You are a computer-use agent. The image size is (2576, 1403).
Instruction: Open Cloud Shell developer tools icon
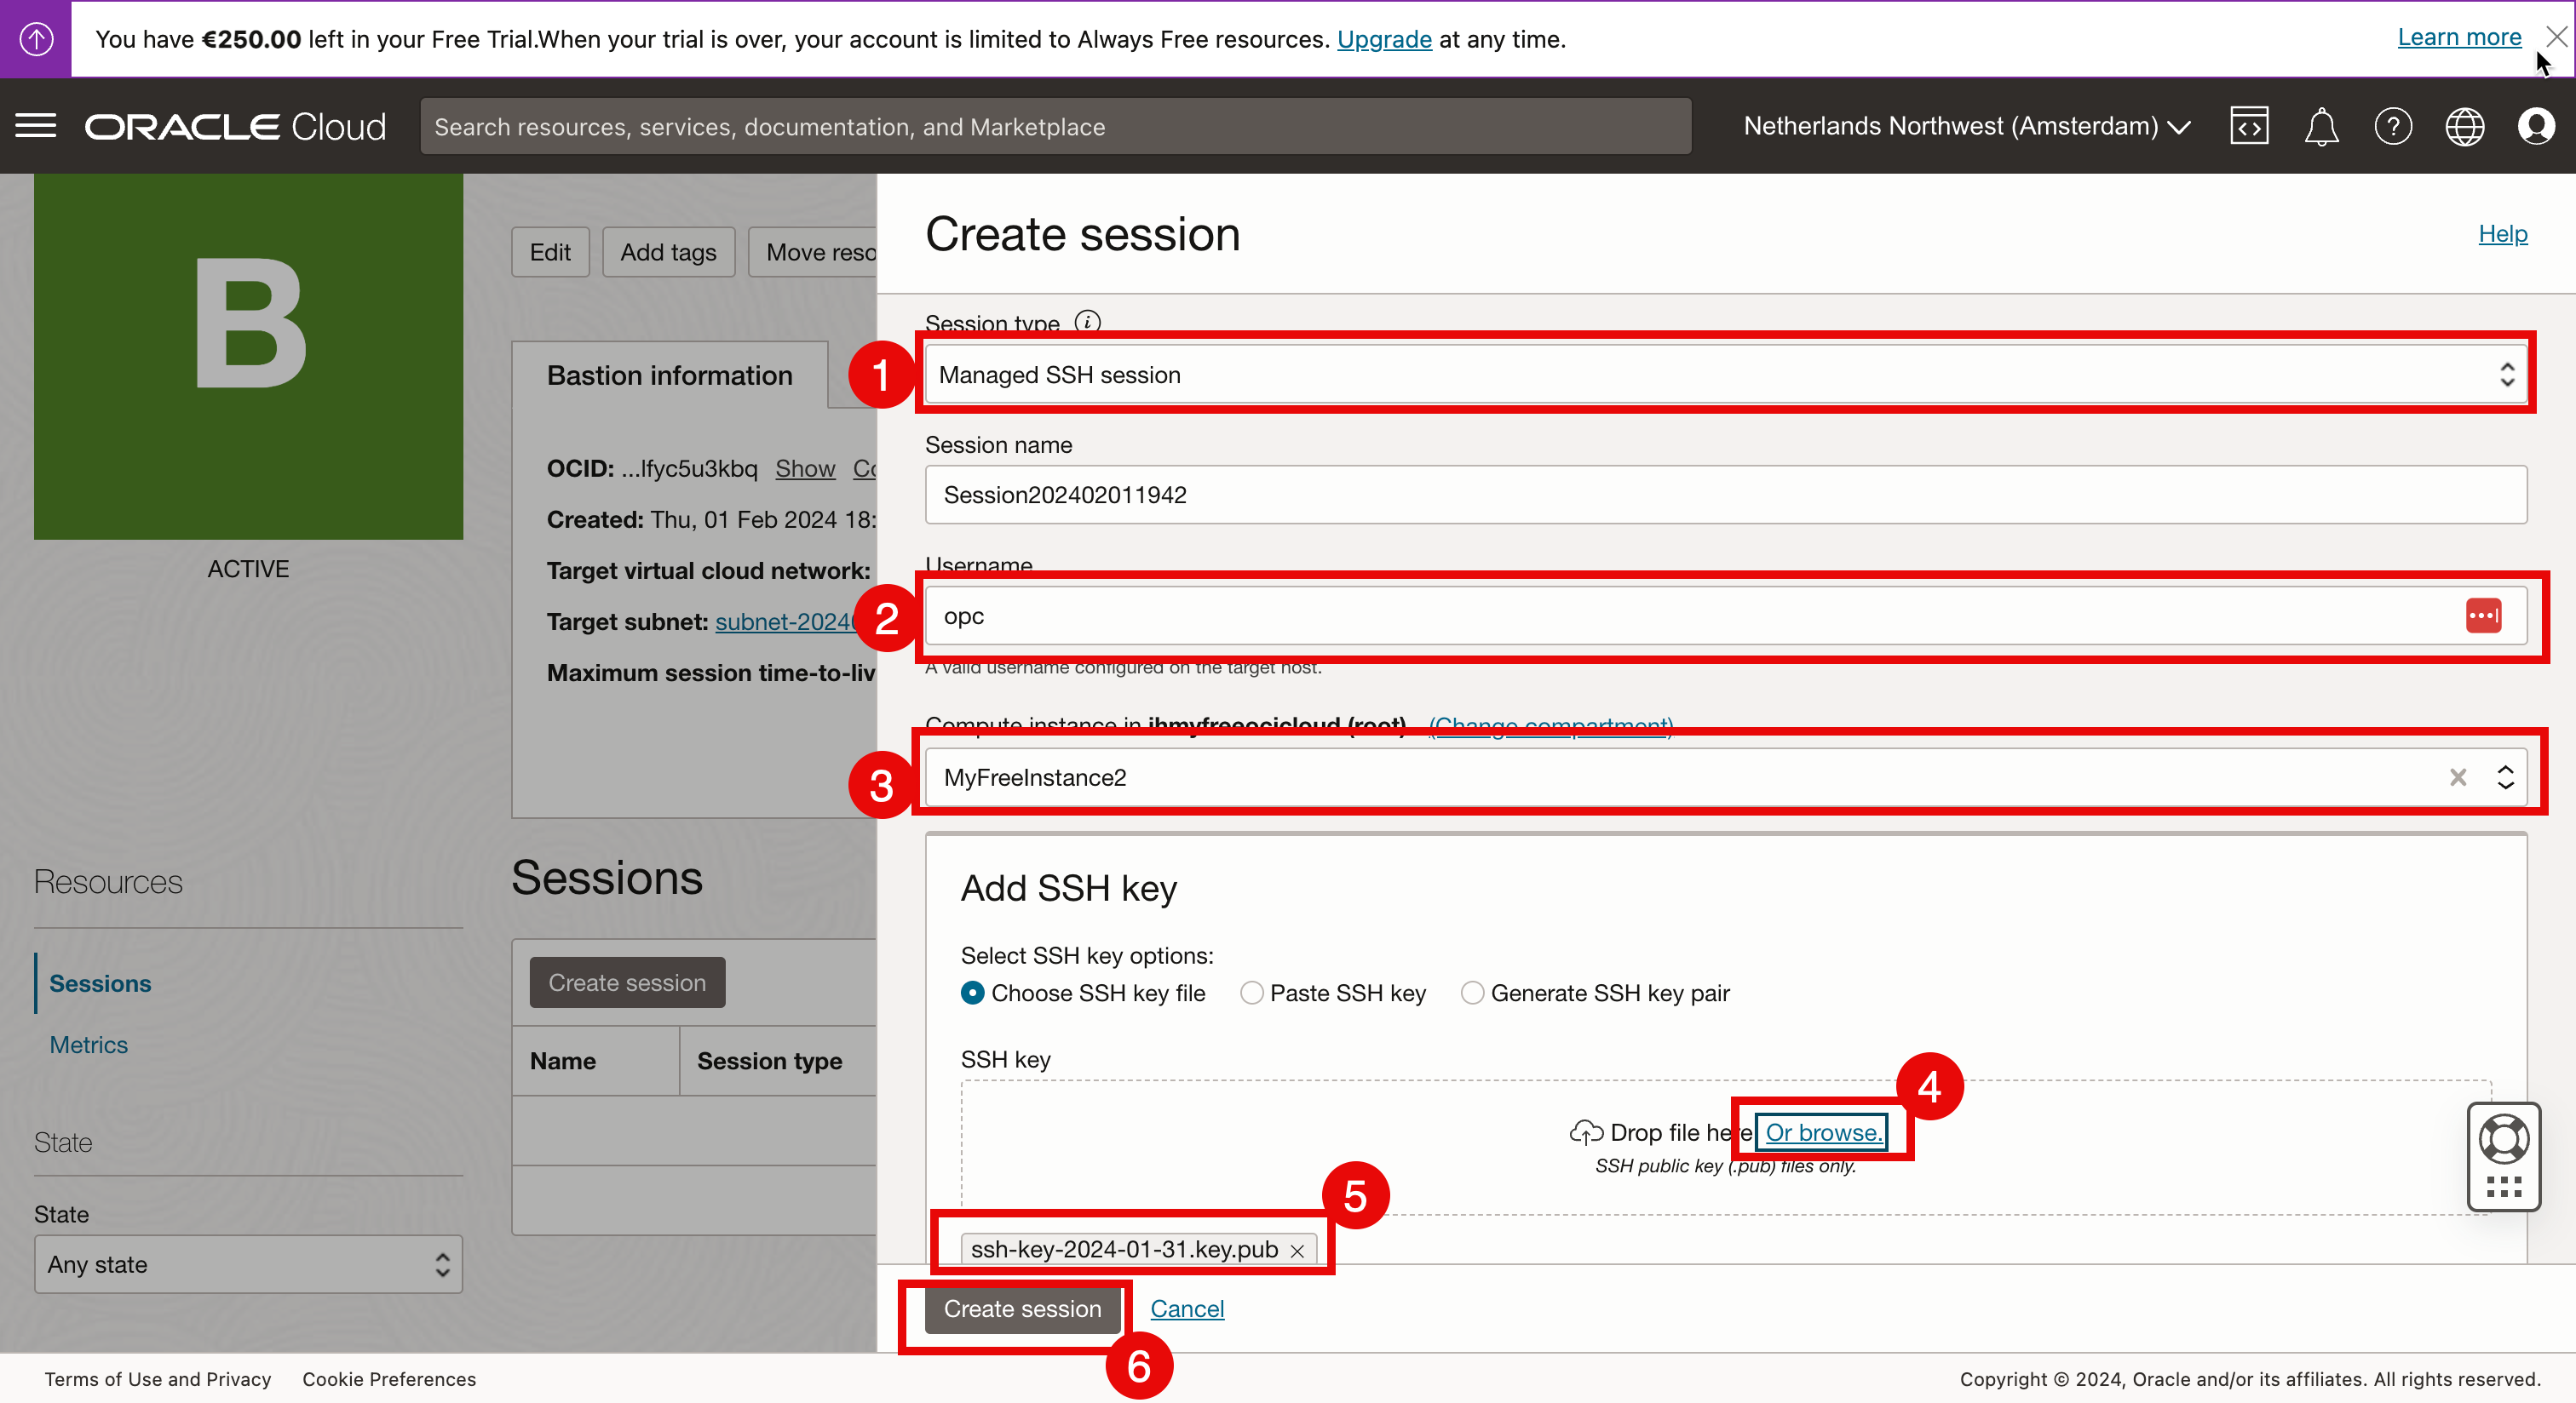(x=2248, y=126)
